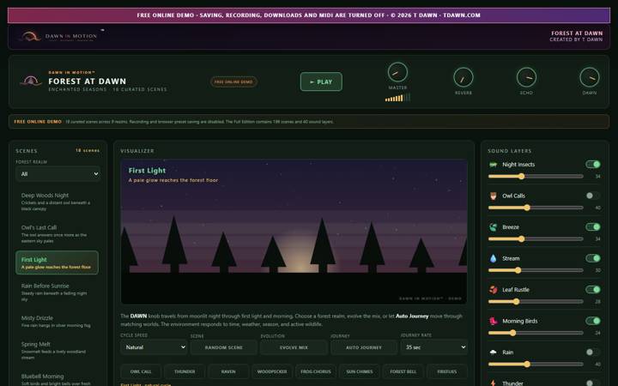The height and width of the screenshot is (386, 618).
Task: Pick the Spring Melt scene
Action: tap(58, 350)
